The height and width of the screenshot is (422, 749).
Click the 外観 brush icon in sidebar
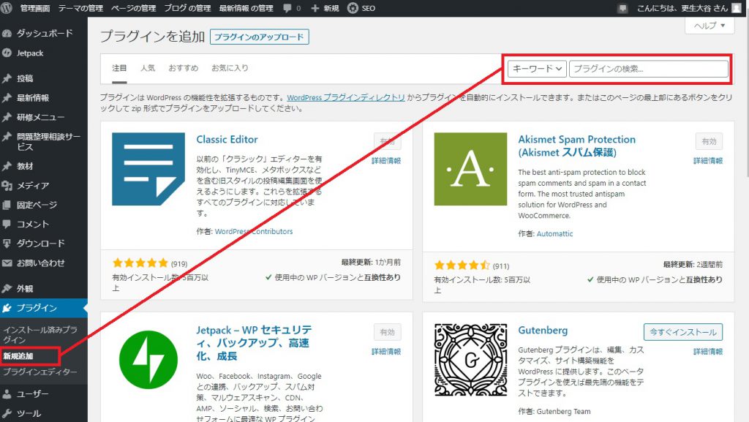click(x=7, y=288)
